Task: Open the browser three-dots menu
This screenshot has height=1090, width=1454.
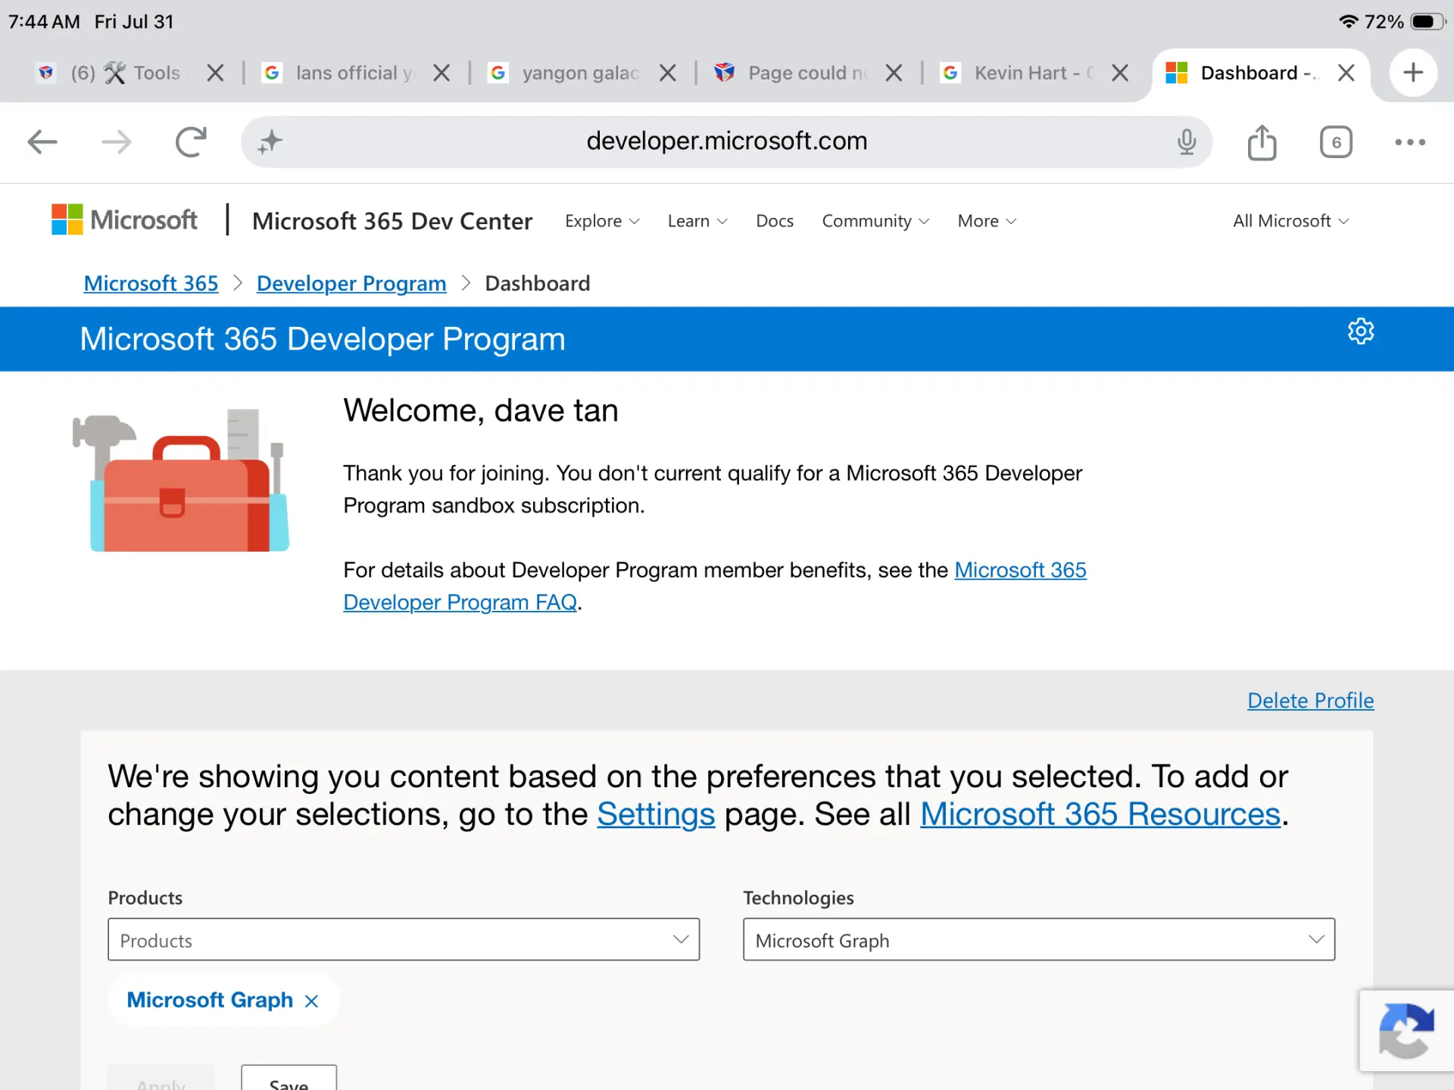Action: click(x=1410, y=142)
